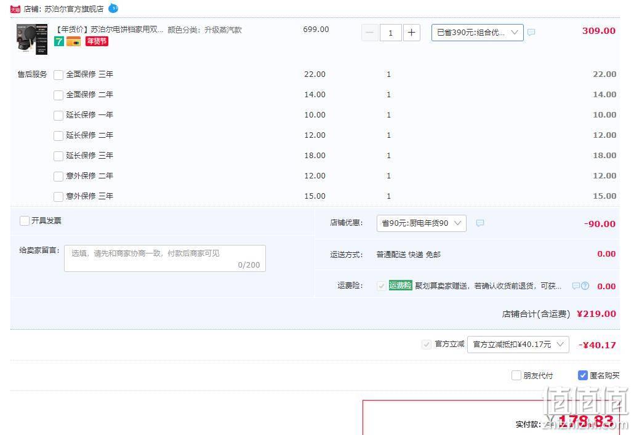Check the 意外保修 二年 warranty option
This screenshot has height=435, width=634.
[58, 176]
